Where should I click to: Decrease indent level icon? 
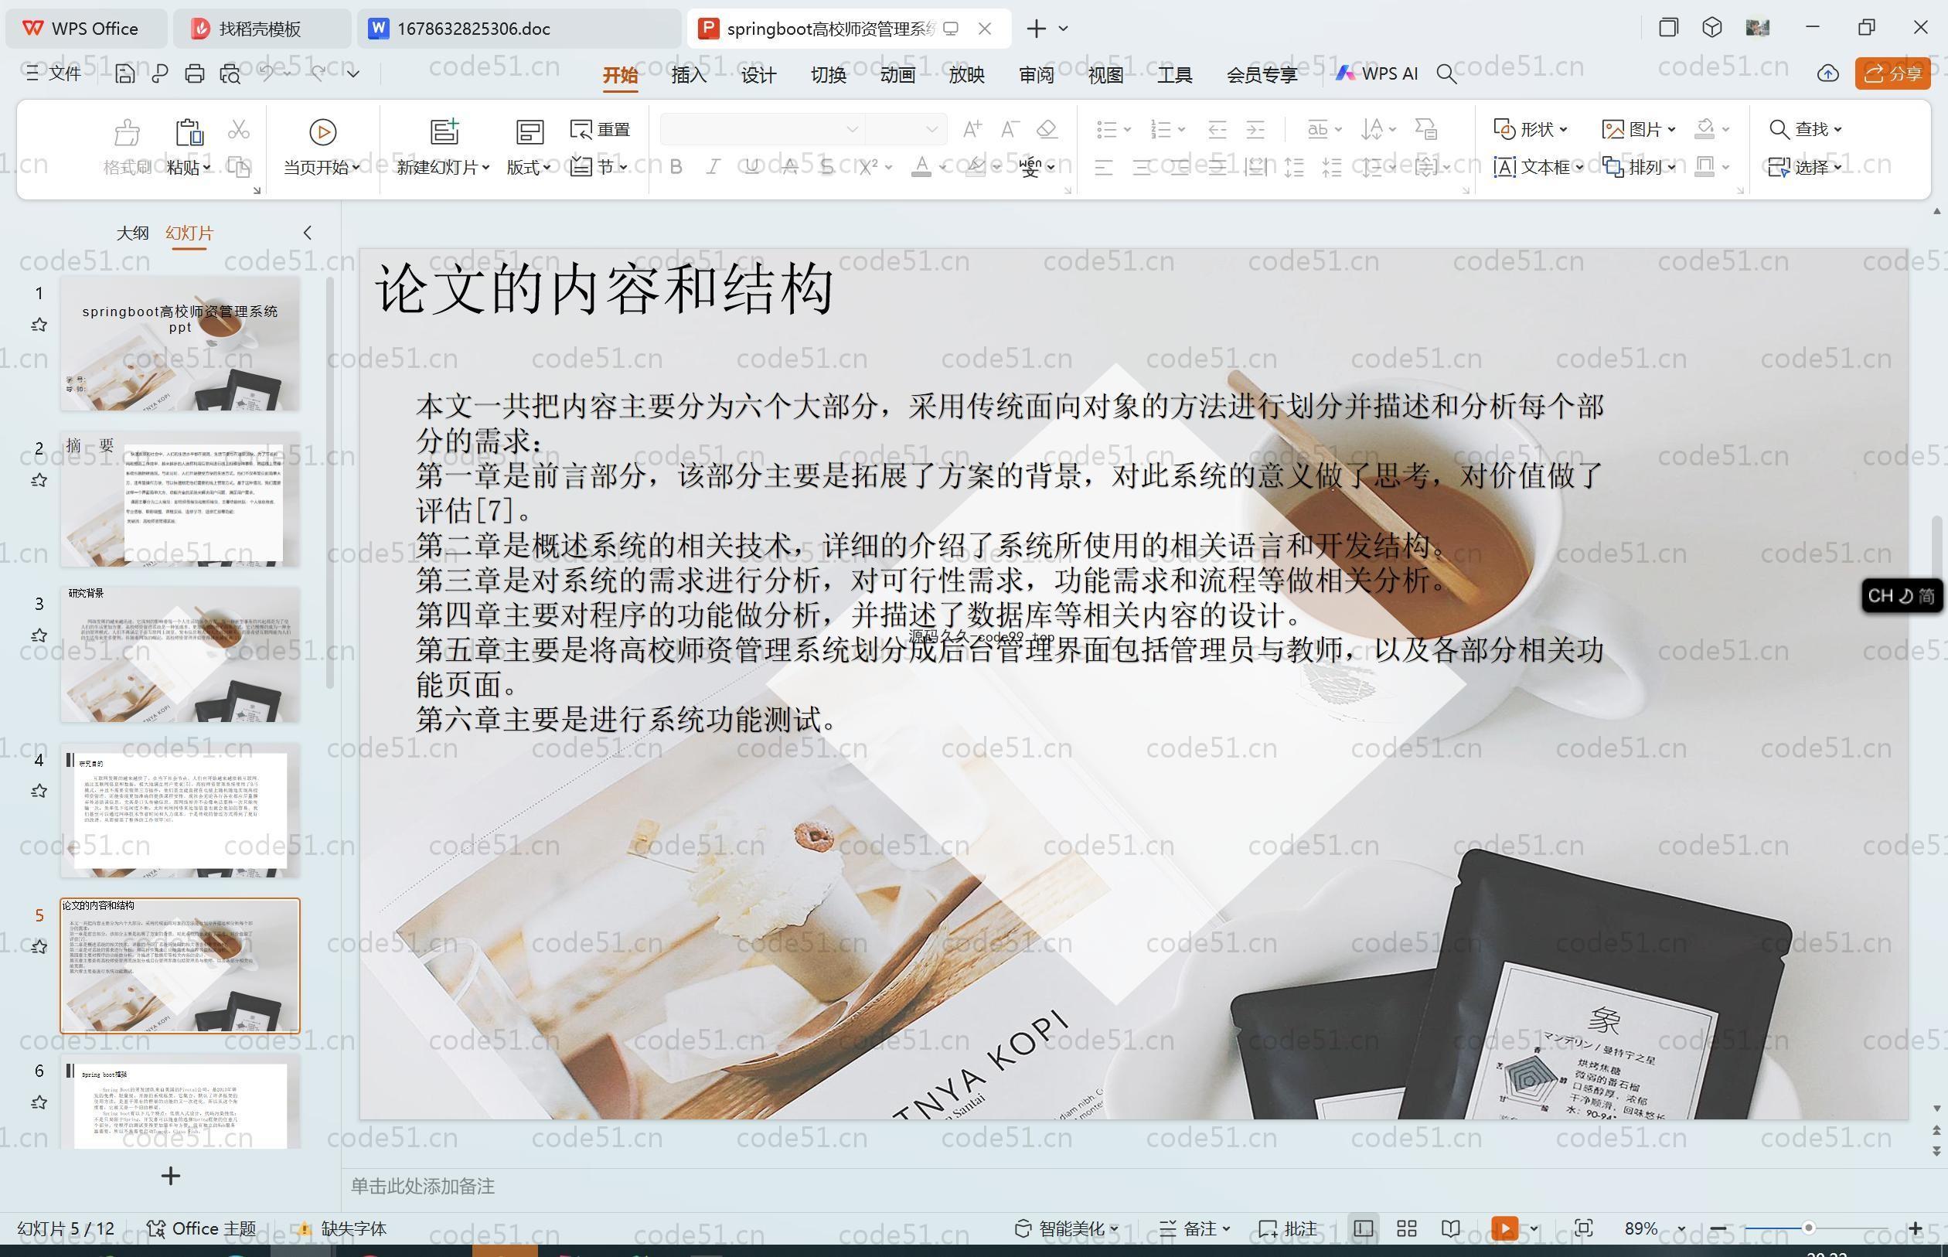[x=1217, y=129]
